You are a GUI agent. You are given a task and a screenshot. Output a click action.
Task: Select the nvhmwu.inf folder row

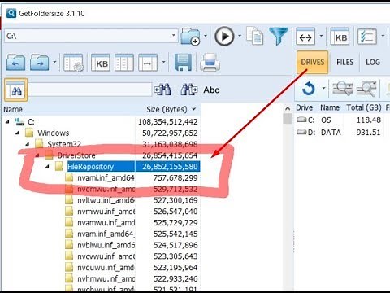(x=106, y=278)
